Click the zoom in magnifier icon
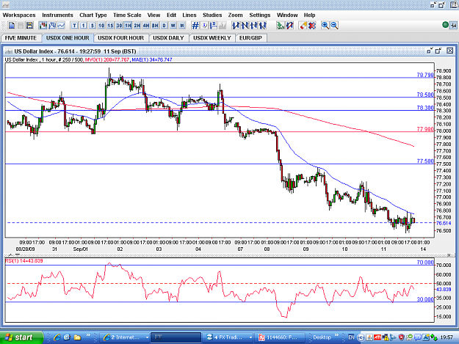The image size is (459, 344). click(325, 26)
